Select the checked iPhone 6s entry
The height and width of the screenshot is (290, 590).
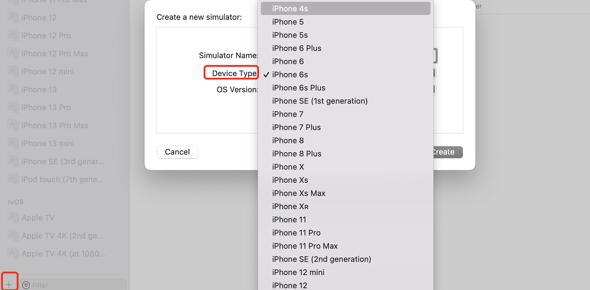[345, 75]
